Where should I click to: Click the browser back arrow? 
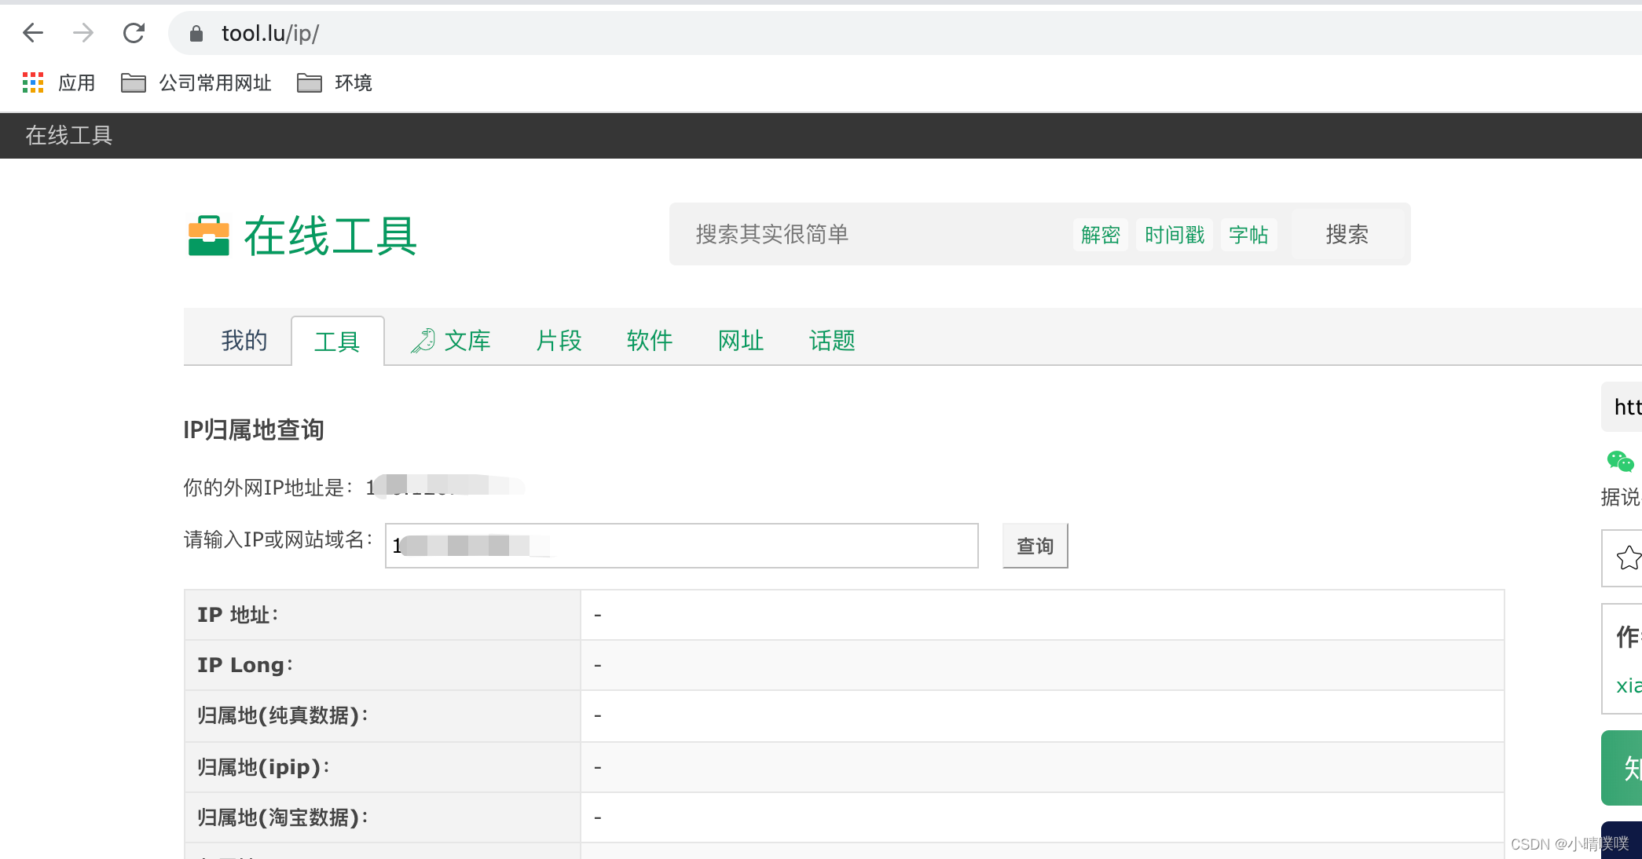pyautogui.click(x=33, y=33)
